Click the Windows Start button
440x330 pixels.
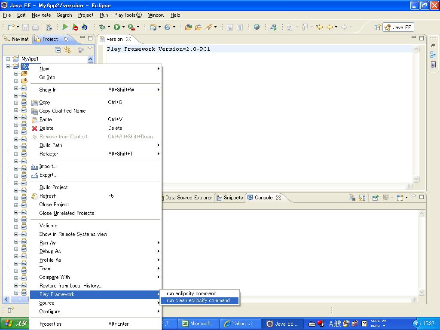click(x=15, y=324)
